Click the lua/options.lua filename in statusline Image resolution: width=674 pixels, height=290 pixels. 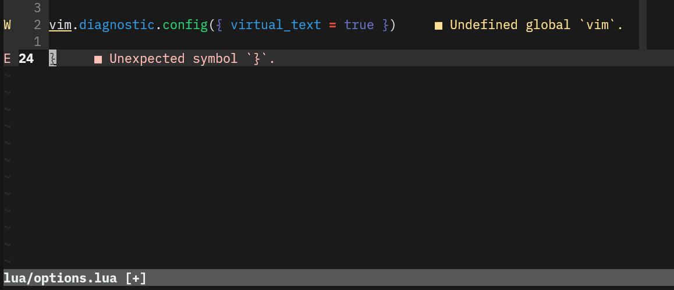click(60, 278)
